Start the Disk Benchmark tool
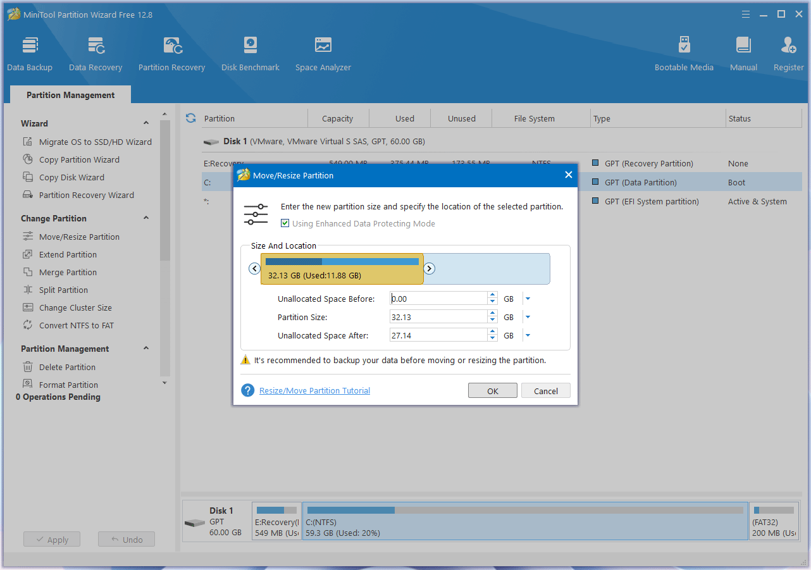 click(x=251, y=53)
